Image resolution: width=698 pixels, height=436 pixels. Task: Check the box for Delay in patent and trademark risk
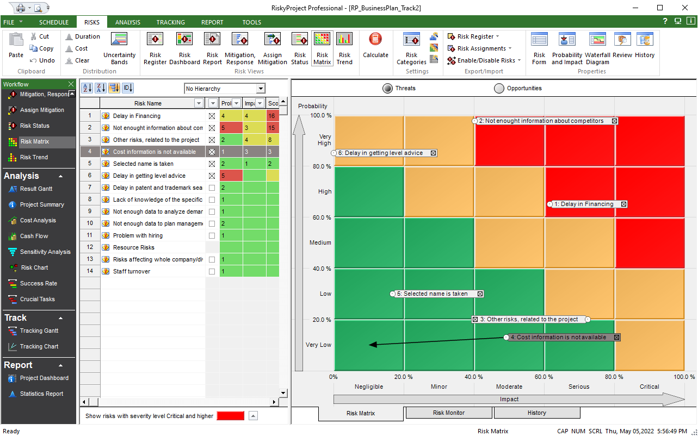211,187
